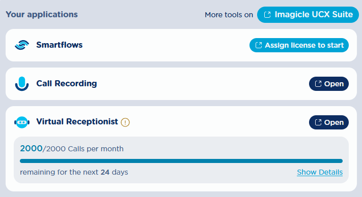Click external-link icon in Imagicle UCX Suite button
Image resolution: width=362 pixels, height=197 pixels.
(267, 15)
